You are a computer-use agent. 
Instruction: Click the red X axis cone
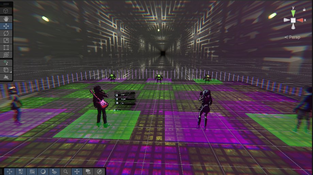pyautogui.click(x=300, y=20)
